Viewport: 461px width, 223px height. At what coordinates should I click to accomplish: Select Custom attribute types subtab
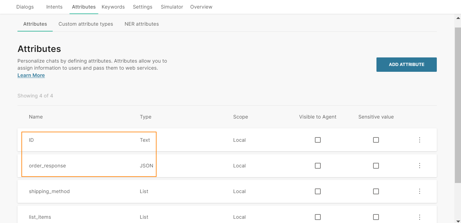[x=86, y=24]
